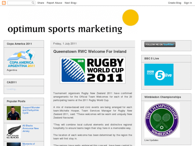This screenshot has width=195, height=146.
Task: Click the Copa America 2011 widget heading
Action: [x=19, y=44]
